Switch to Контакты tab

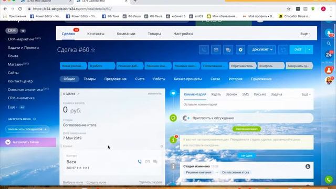[x=96, y=34]
